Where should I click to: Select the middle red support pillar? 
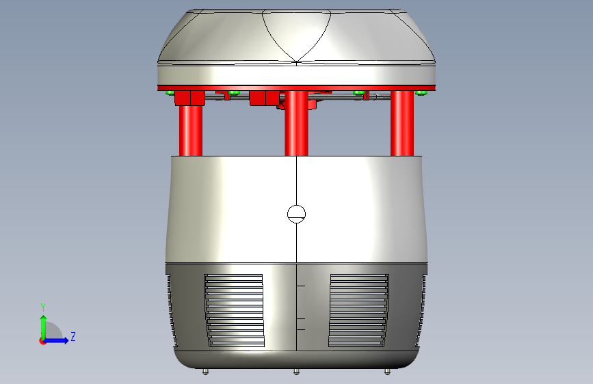297,123
